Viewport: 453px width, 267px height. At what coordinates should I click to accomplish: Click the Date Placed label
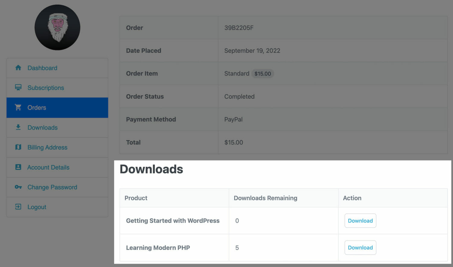point(143,51)
